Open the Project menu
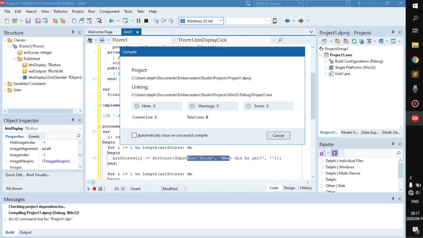 78,11
